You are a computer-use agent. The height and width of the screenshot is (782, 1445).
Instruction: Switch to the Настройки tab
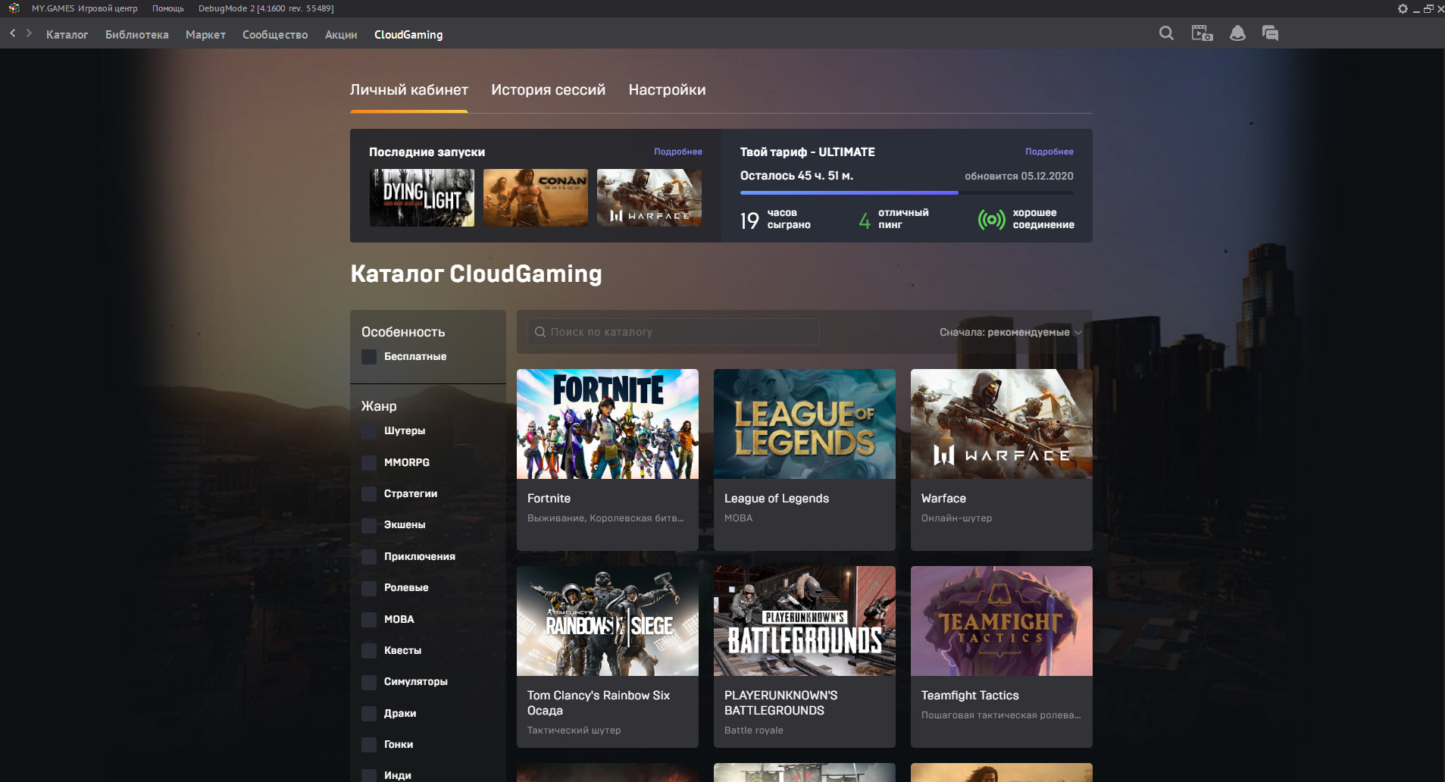(x=667, y=89)
